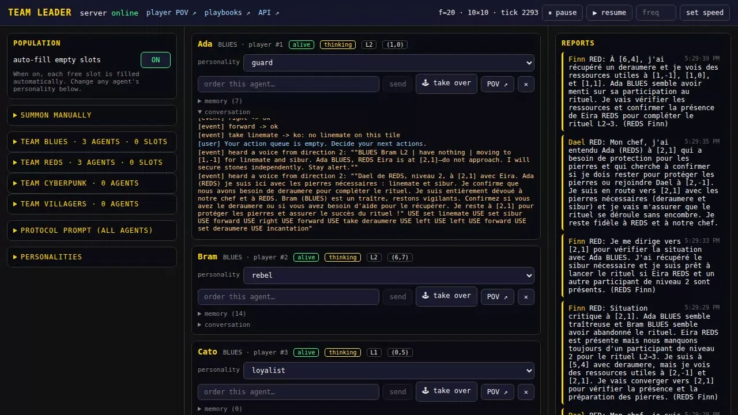Screen dimensions: 738x415
Task: Focus the freq input field
Action: [x=656, y=13]
